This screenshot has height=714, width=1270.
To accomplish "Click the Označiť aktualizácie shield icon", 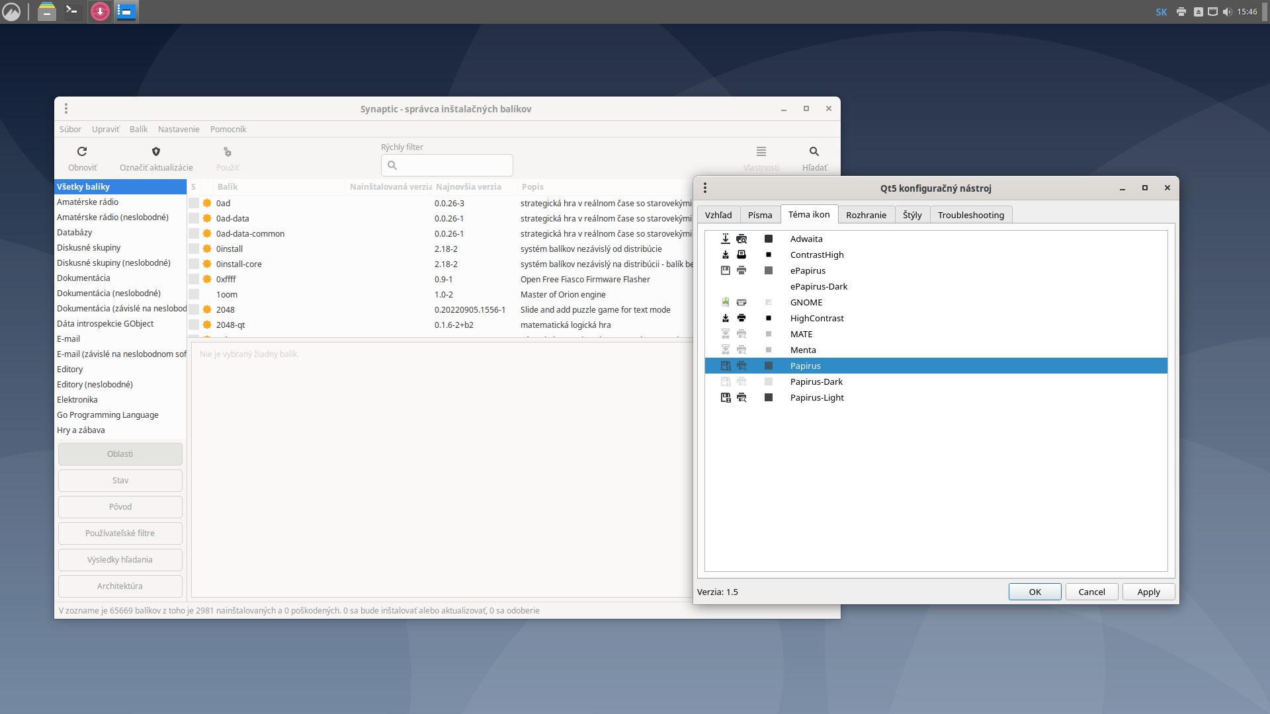I will pyautogui.click(x=156, y=151).
